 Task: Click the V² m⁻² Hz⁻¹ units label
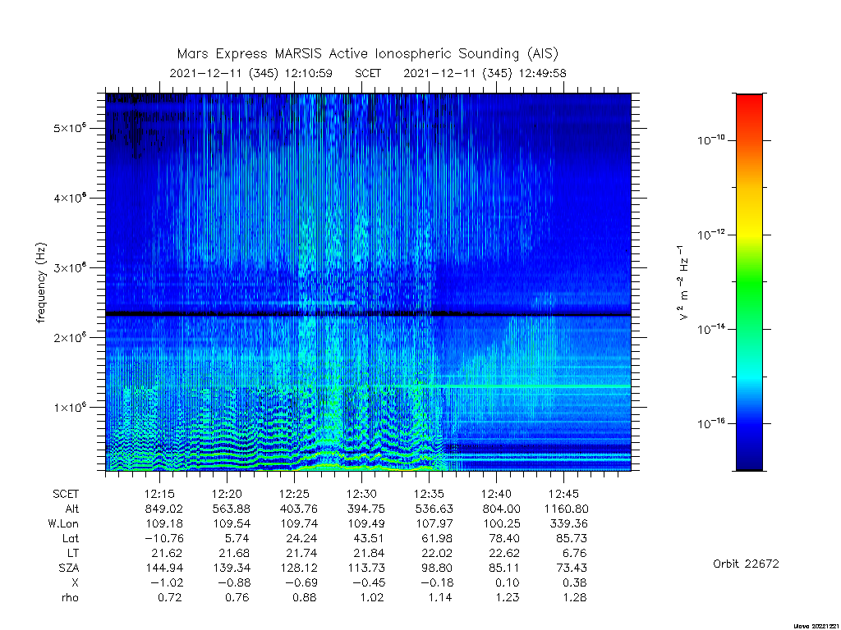pyautogui.click(x=682, y=282)
